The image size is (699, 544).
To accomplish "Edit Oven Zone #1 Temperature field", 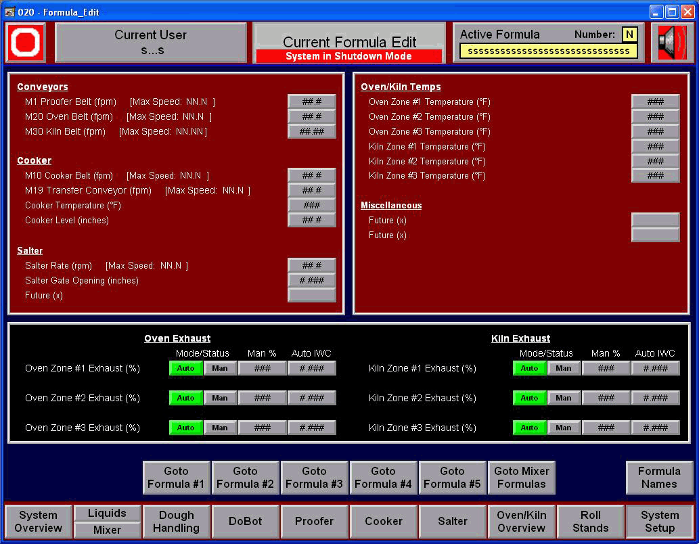I will [x=655, y=101].
